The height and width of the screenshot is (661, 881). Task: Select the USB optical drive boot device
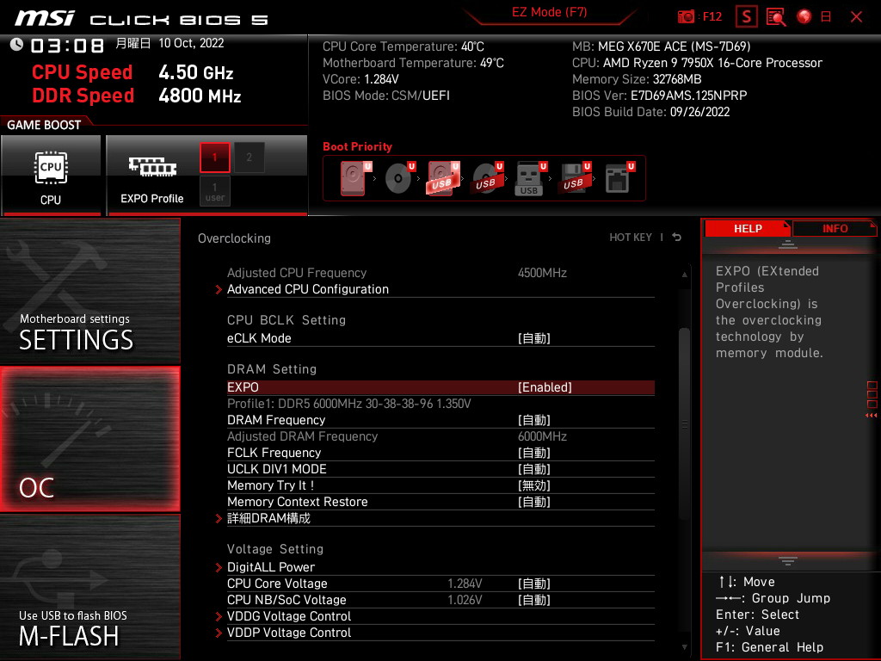tap(487, 178)
